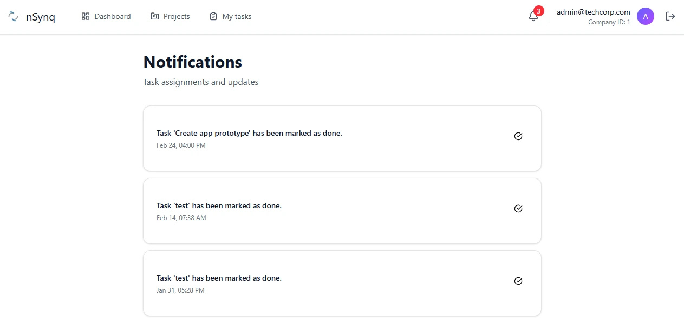Click the logout arrow icon
This screenshot has height=319, width=684.
pos(670,16)
